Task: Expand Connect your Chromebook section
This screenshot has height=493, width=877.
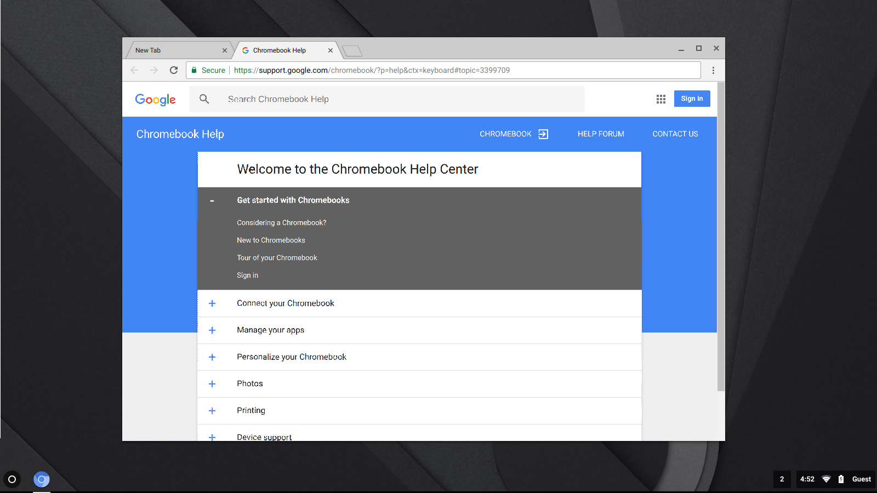Action: tap(212, 303)
